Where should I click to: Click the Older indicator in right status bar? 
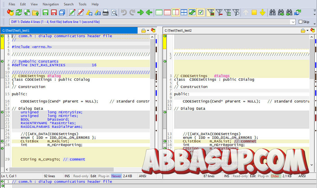pyautogui.click(x=275, y=176)
